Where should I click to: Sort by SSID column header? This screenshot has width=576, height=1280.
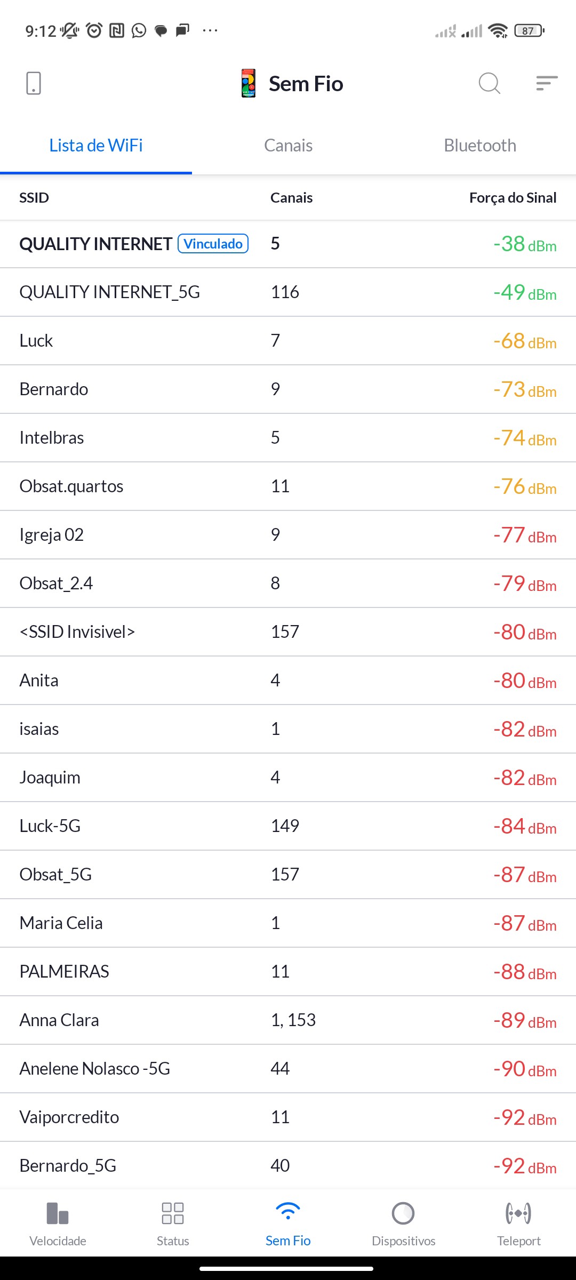click(34, 198)
